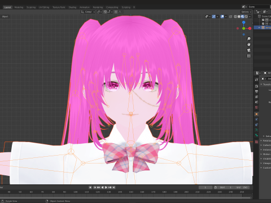Open the object visibility and selectability dropdown
Image resolution: width=271 pixels, height=203 pixels.
point(208,16)
